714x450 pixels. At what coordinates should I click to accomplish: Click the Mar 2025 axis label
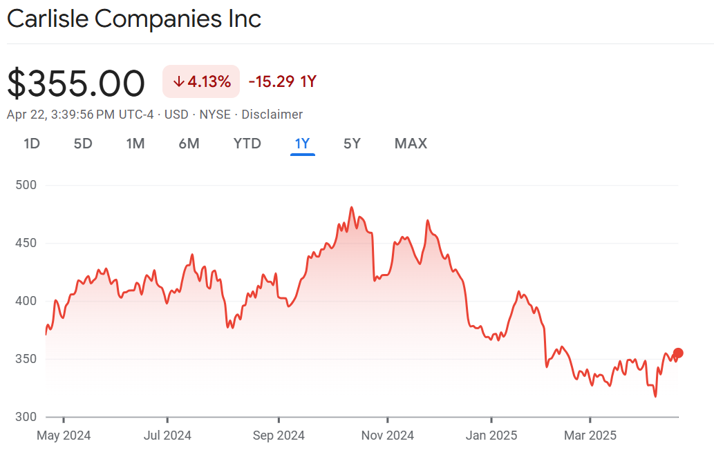point(590,436)
